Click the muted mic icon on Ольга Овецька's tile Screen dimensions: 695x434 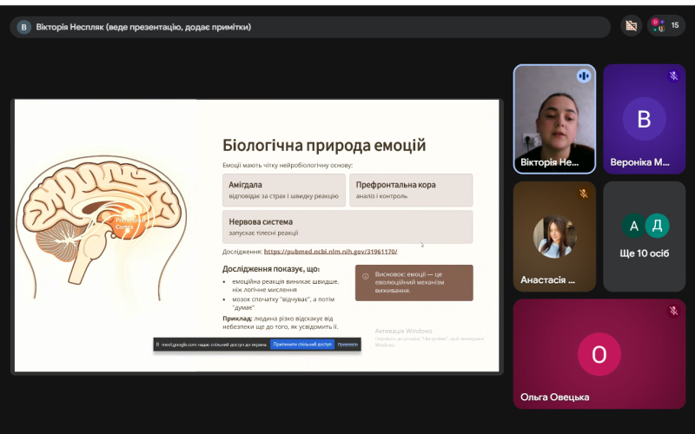pyautogui.click(x=673, y=311)
